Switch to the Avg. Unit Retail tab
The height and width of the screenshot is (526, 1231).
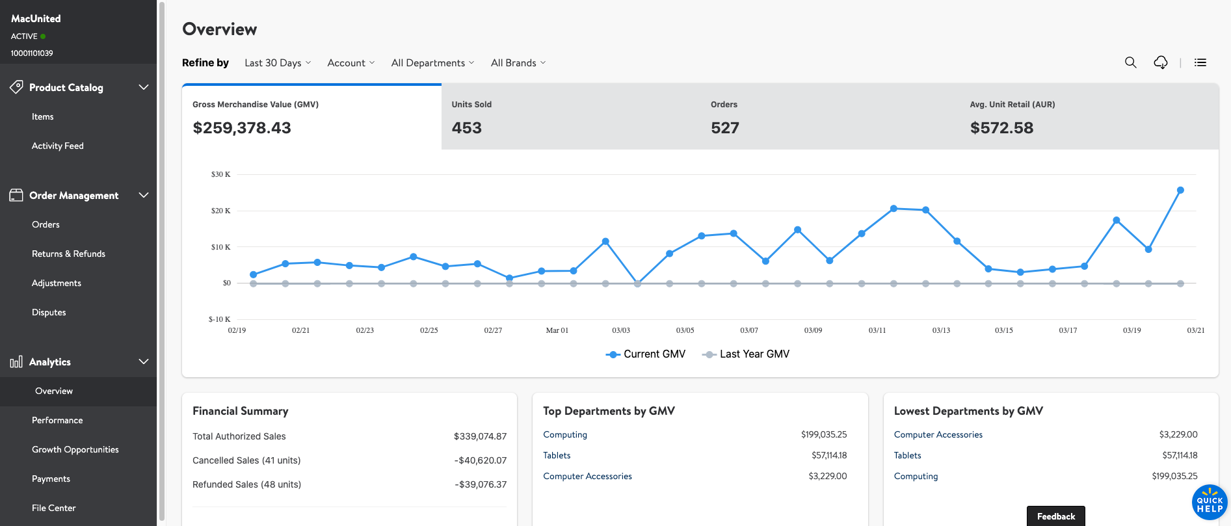(x=1089, y=117)
